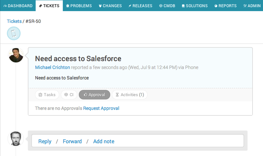Screen dimensions: 263x156
Task: Click Forward on the ticket
Action: tap(72, 141)
